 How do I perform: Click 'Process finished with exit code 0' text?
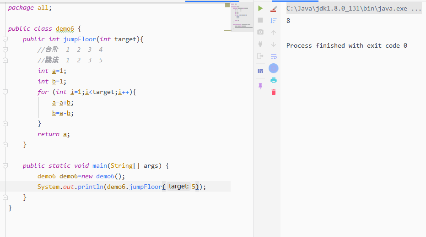coord(347,46)
